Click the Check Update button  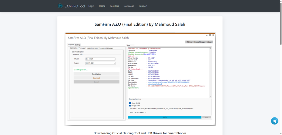(x=96, y=74)
